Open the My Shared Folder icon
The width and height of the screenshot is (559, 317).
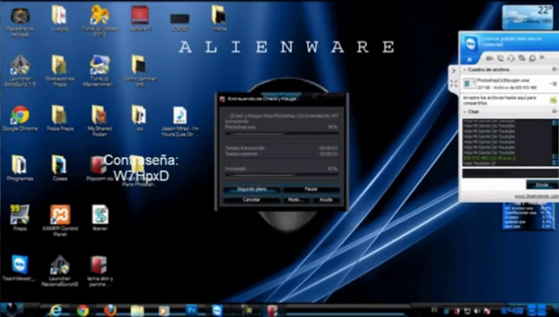coord(99,121)
